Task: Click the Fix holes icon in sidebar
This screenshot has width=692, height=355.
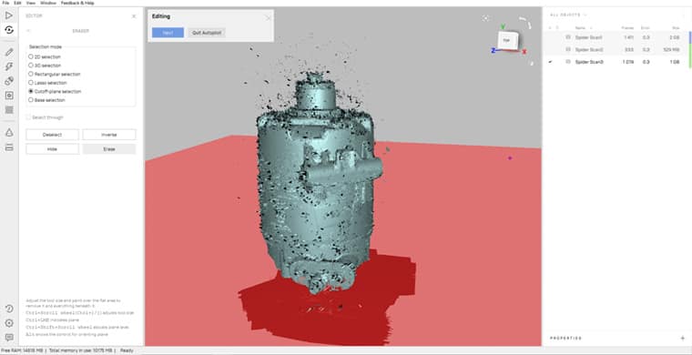Action: (9, 96)
